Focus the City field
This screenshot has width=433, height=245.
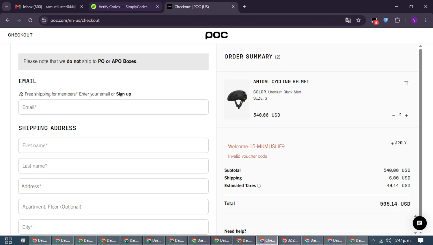(x=113, y=227)
